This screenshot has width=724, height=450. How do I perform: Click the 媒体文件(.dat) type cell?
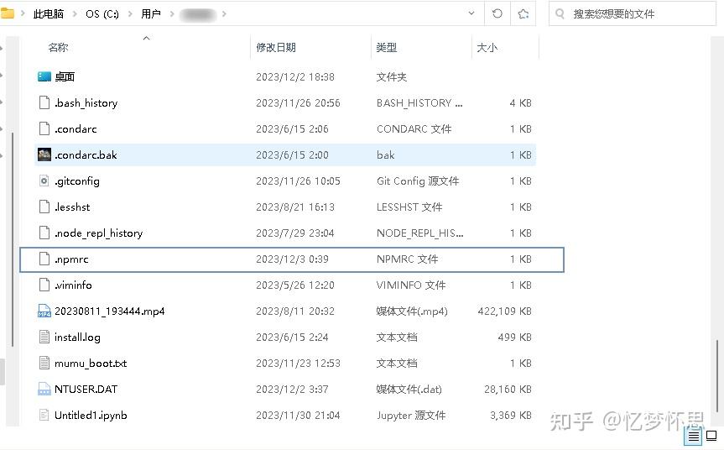click(409, 389)
